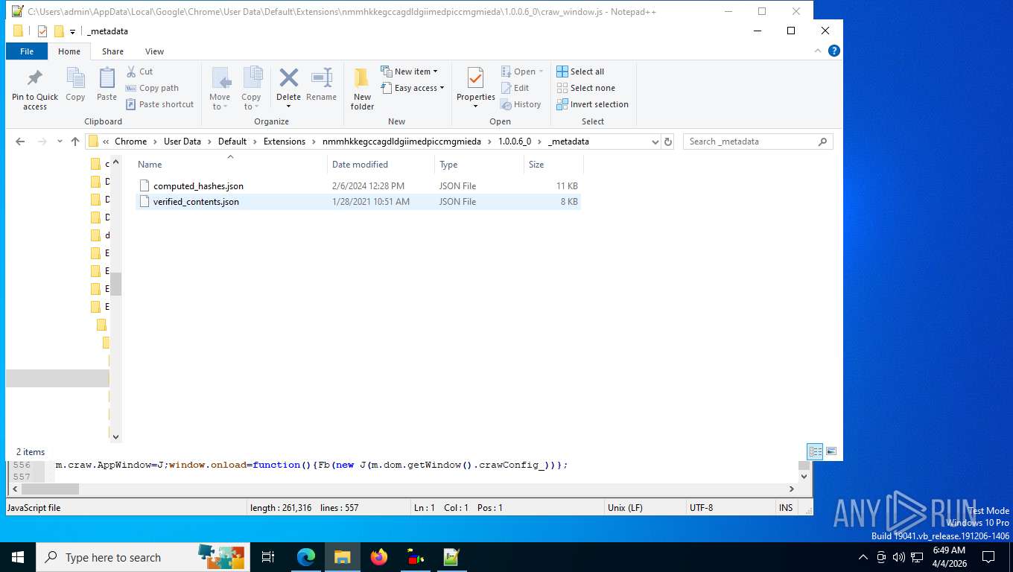Click Default in the address breadcrumb
The width and height of the screenshot is (1013, 572).
pos(232,142)
